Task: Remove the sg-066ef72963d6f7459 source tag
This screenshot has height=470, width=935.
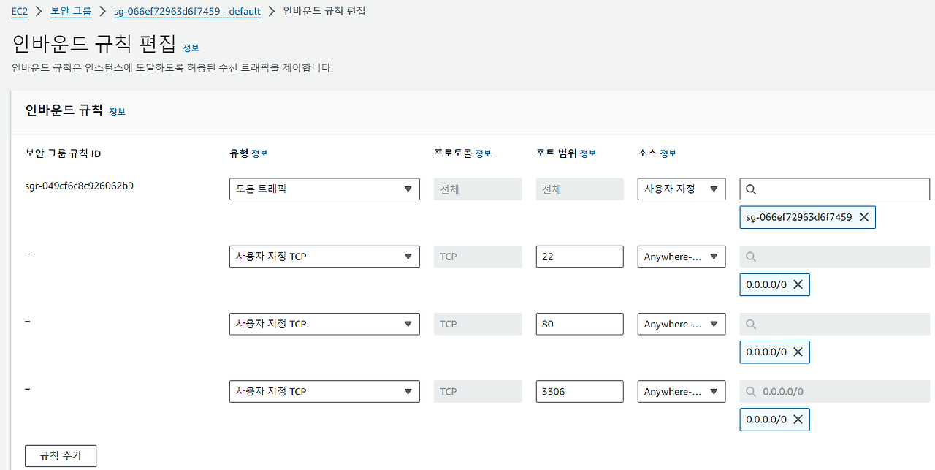Action: (x=864, y=217)
